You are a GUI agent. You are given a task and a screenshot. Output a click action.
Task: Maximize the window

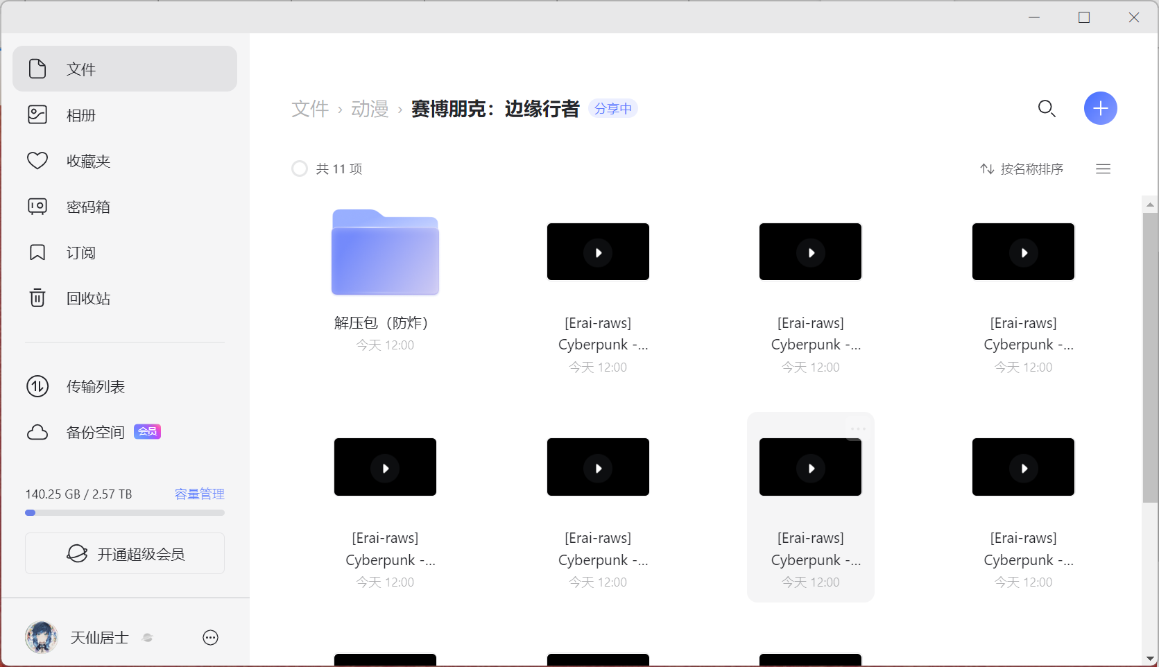pos(1084,17)
